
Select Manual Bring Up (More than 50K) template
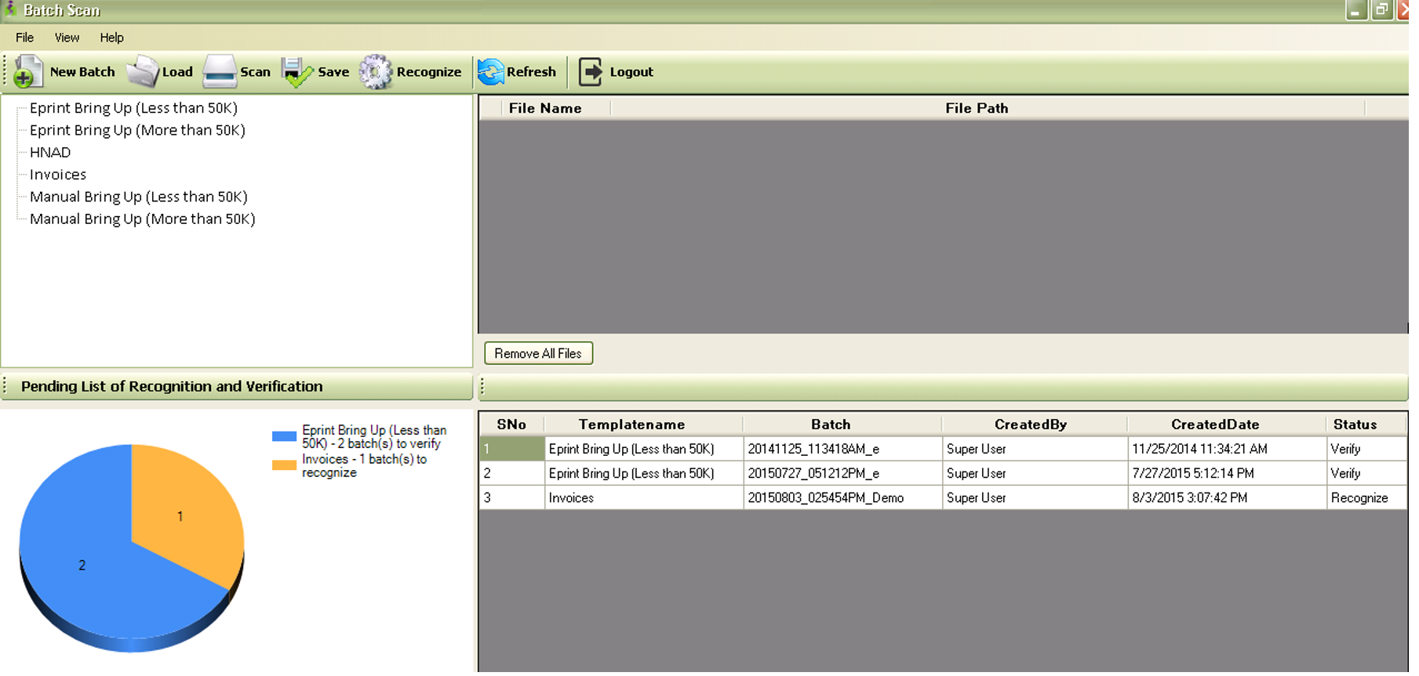(x=143, y=219)
